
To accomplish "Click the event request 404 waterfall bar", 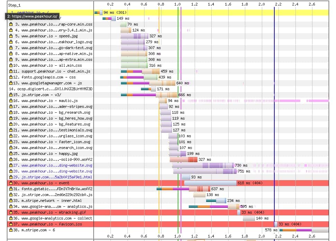I will point(210,183).
